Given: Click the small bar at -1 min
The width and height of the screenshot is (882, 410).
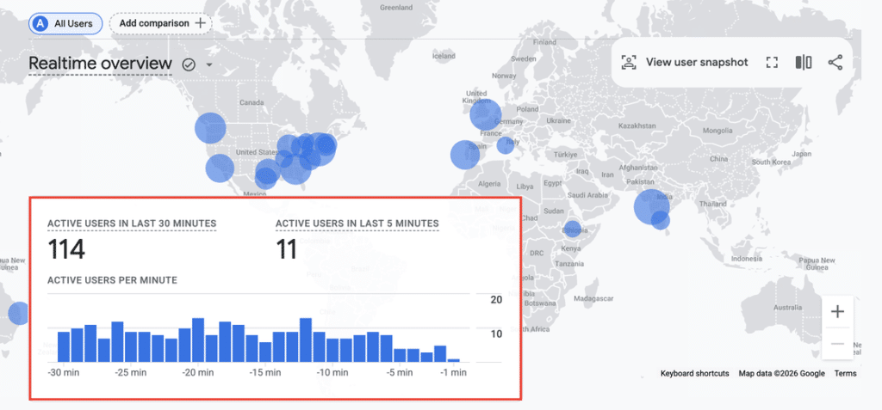Looking at the screenshot, I should click(454, 360).
